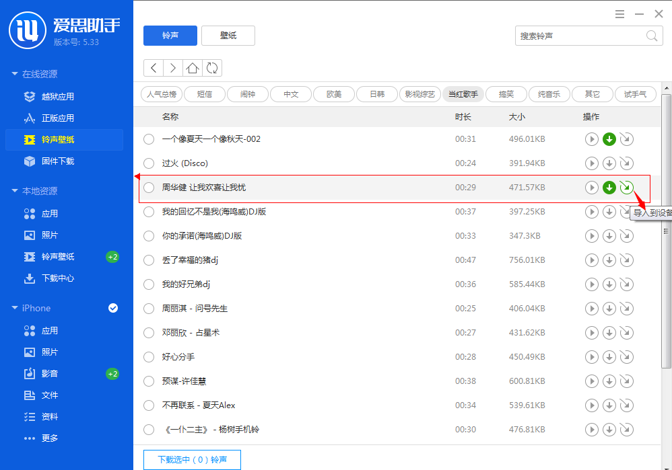
Task: Click inside the 搜索铃声 search box
Action: click(579, 36)
